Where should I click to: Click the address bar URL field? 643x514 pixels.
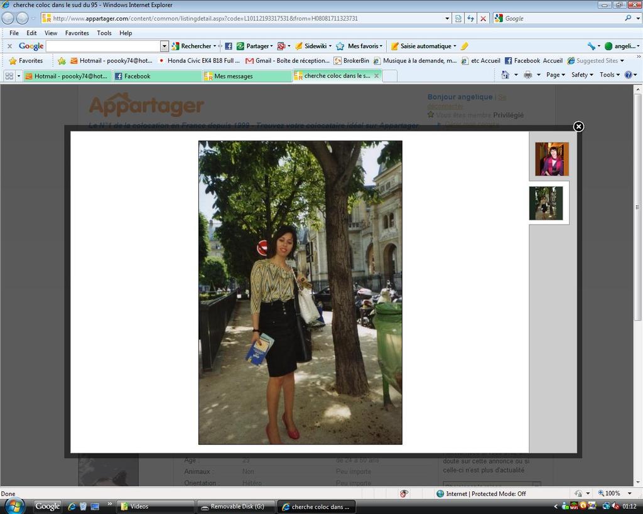[x=242, y=18]
